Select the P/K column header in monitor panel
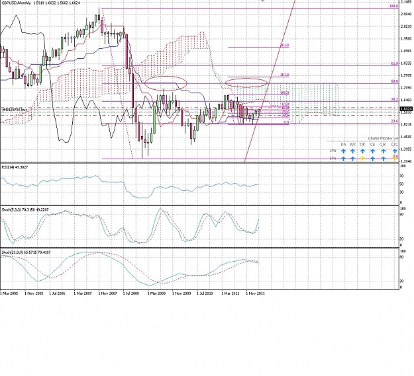Screen dimensions: 414x376 click(353, 145)
